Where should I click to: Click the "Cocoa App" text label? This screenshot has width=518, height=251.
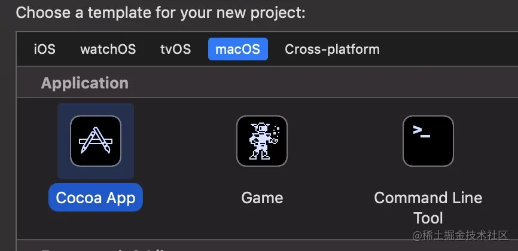point(96,197)
